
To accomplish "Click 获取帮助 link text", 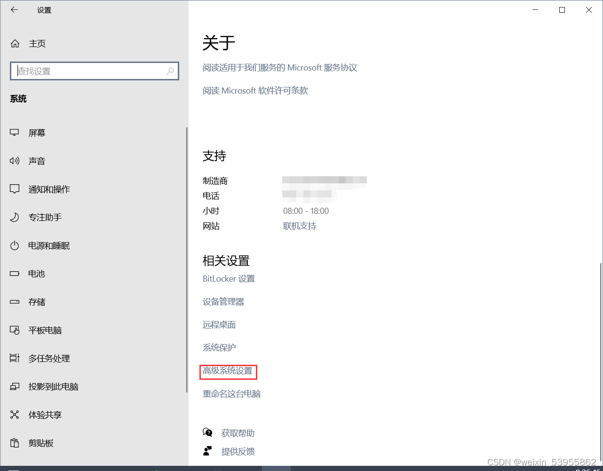I will pyautogui.click(x=238, y=433).
